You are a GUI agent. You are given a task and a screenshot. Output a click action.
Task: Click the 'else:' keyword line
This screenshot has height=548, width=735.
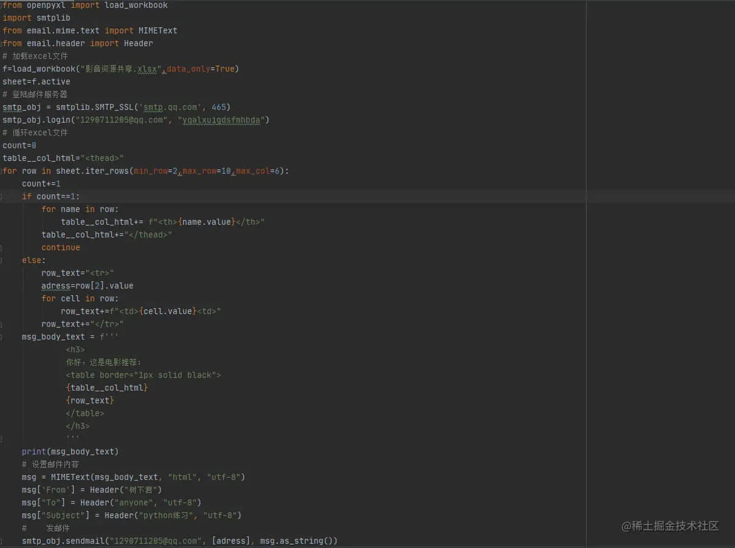pyautogui.click(x=34, y=260)
